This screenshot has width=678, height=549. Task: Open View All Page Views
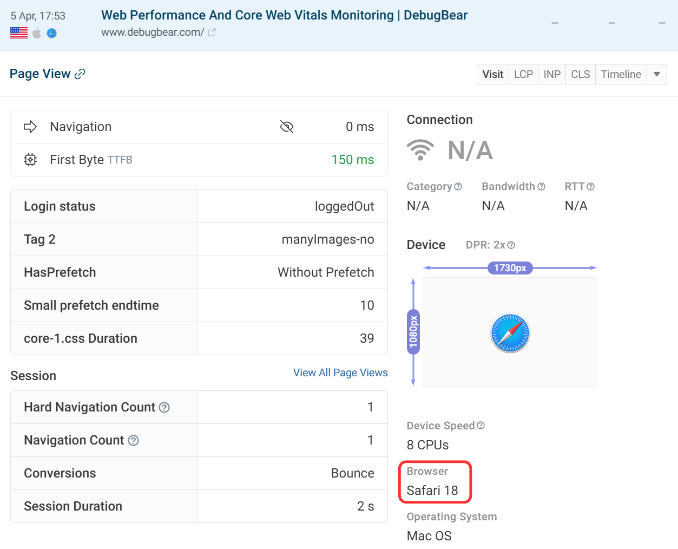point(340,372)
